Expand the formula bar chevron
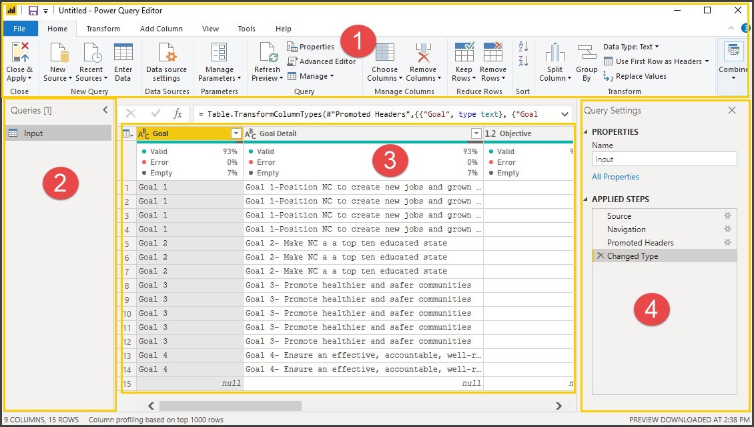The image size is (754, 427). point(565,115)
